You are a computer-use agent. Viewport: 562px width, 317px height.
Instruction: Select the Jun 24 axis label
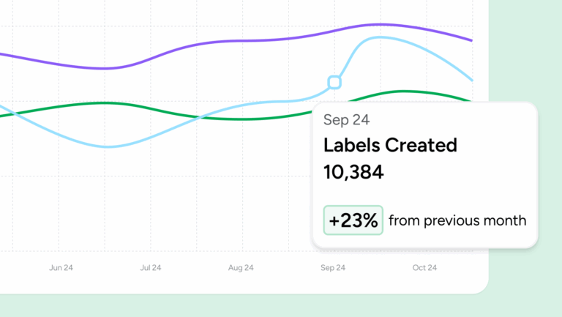point(61,268)
